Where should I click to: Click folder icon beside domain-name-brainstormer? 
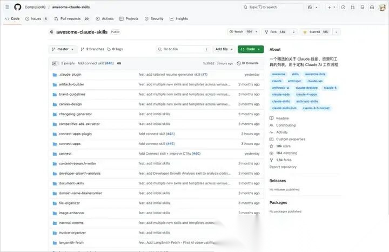point(55,194)
